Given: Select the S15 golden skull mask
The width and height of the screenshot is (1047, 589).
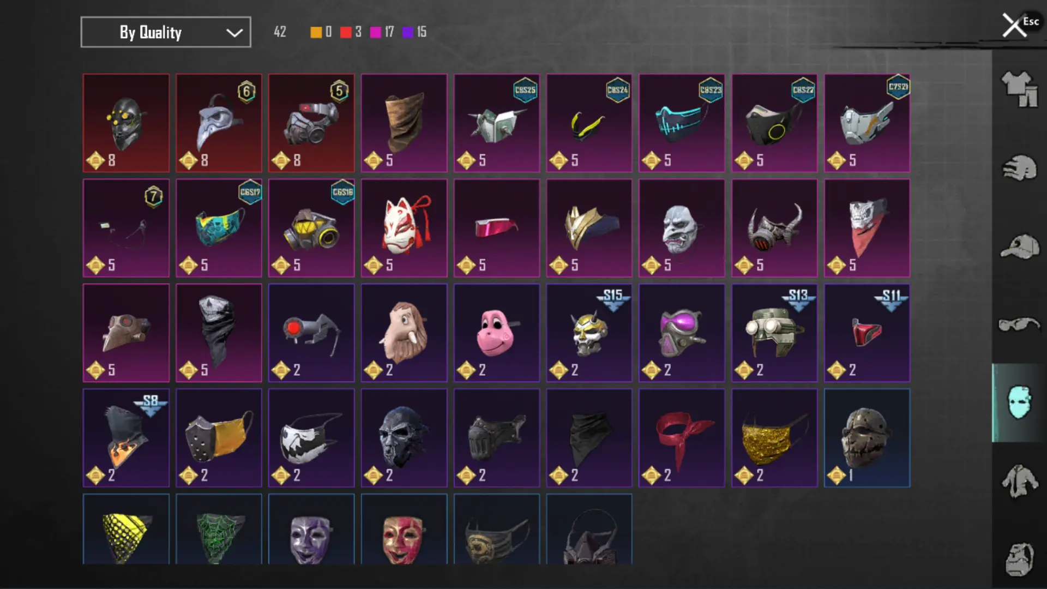Looking at the screenshot, I should [589, 333].
